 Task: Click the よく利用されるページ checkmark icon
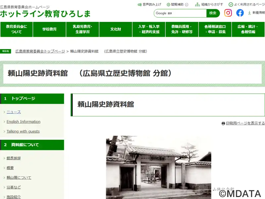point(231,5)
